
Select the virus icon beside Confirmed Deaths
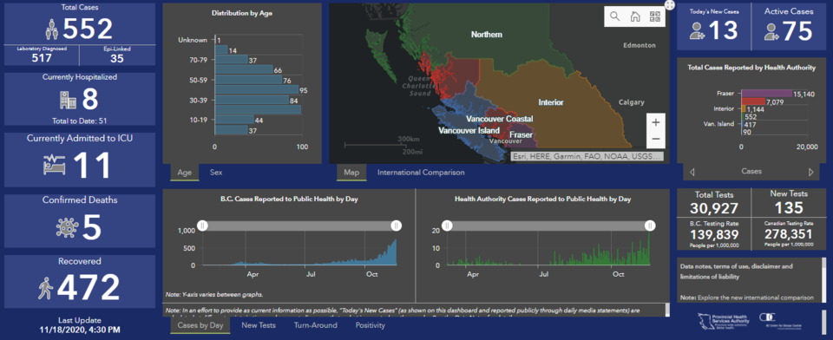(x=67, y=227)
